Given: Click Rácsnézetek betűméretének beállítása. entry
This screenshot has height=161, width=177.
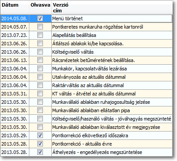Looking at the screenshot, I should click(112, 60).
